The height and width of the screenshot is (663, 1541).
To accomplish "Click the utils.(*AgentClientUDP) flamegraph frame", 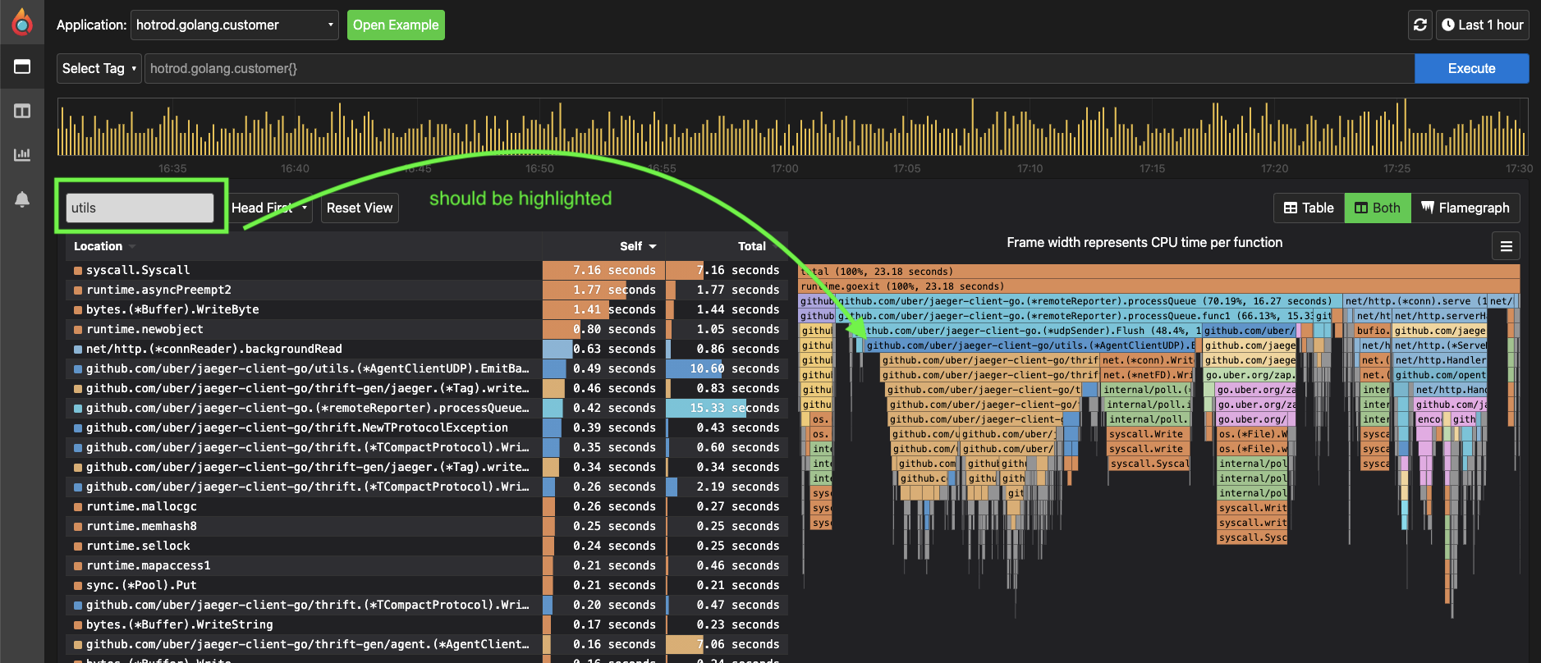I will coord(1032,345).
